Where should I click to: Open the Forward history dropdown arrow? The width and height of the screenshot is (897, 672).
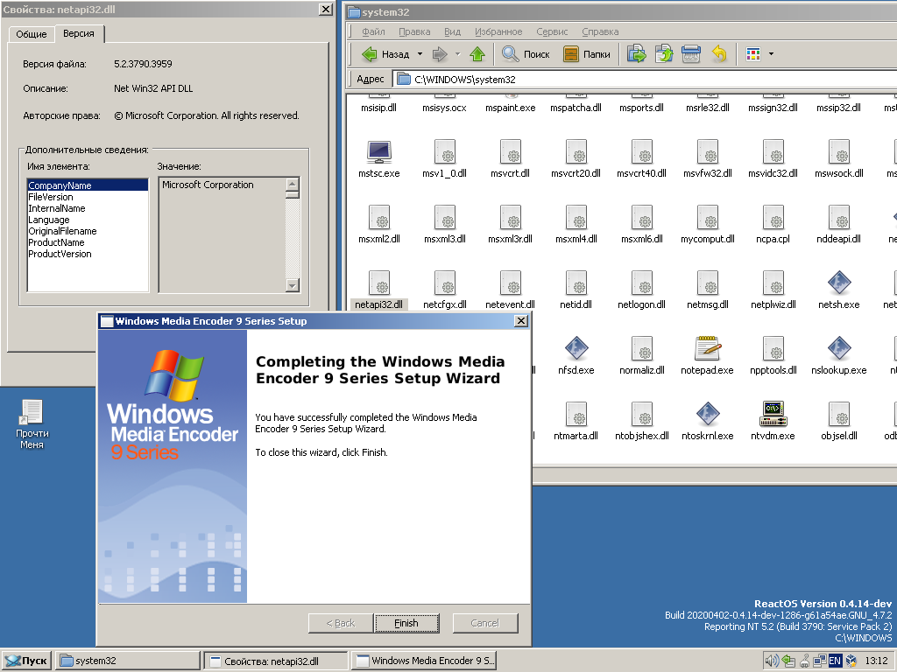click(457, 54)
